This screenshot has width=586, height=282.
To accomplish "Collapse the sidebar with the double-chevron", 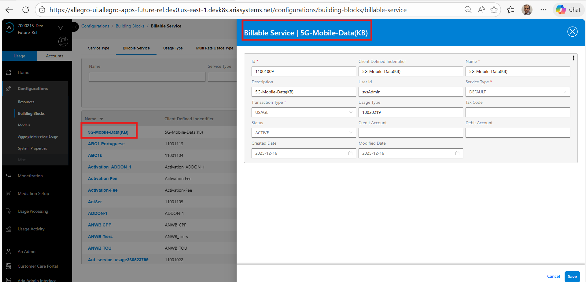I will coord(74,27).
